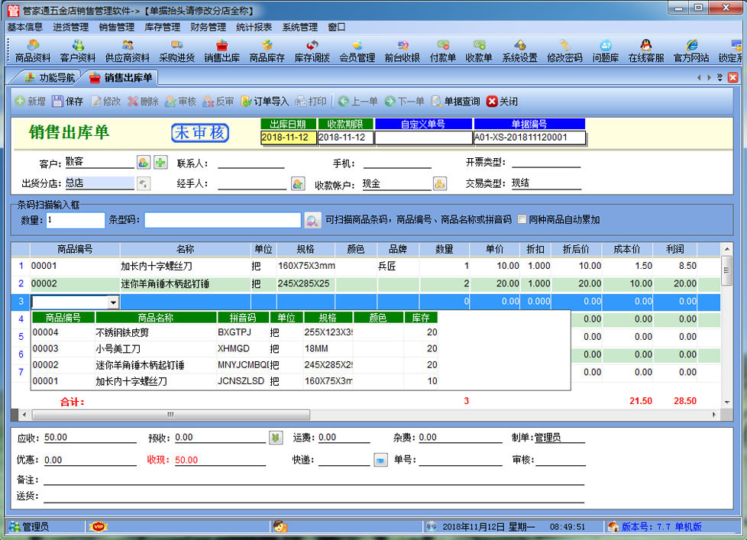
Task: Click the 保存 button
Action: 67,102
